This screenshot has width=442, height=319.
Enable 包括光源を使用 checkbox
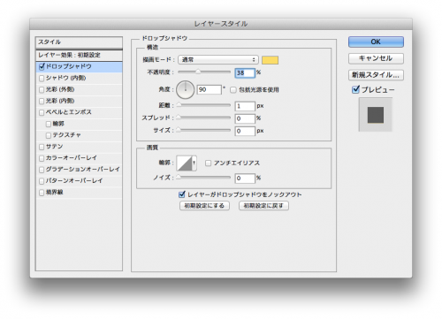pos(233,90)
